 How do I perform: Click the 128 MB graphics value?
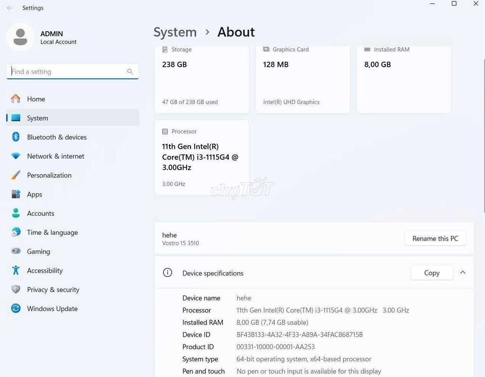coord(276,64)
